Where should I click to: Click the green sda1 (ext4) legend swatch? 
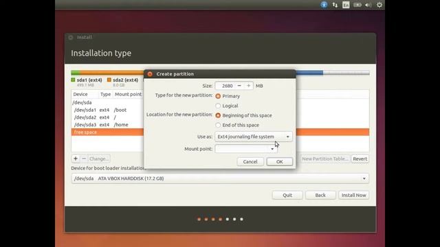(74, 80)
